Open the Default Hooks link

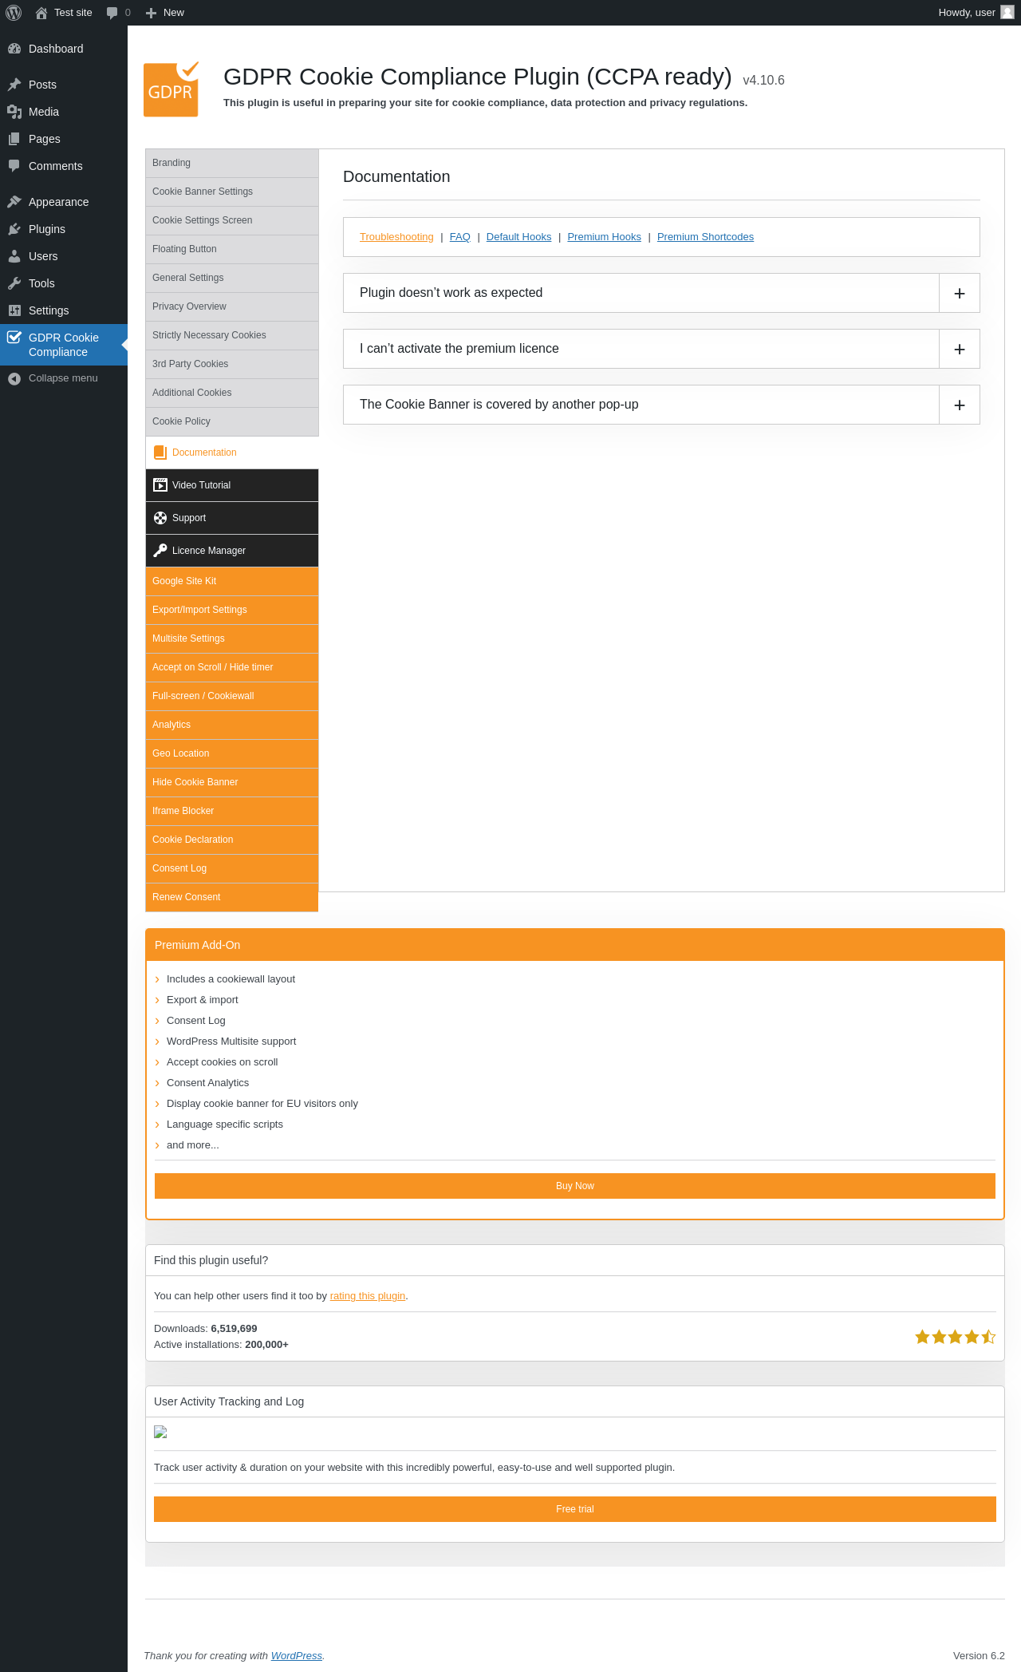click(518, 237)
